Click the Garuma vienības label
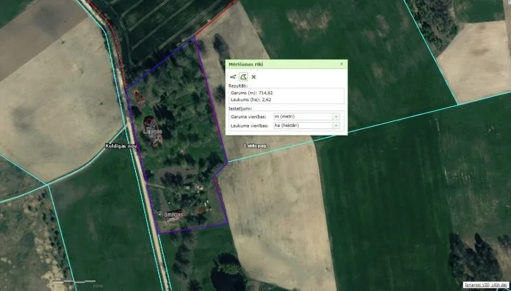The height and width of the screenshot is (291, 511). [x=248, y=117]
